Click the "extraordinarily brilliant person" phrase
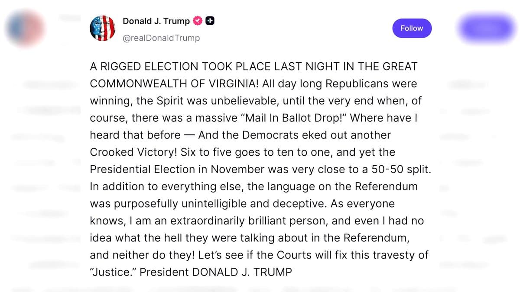The width and height of the screenshot is (520, 292). [x=248, y=221]
